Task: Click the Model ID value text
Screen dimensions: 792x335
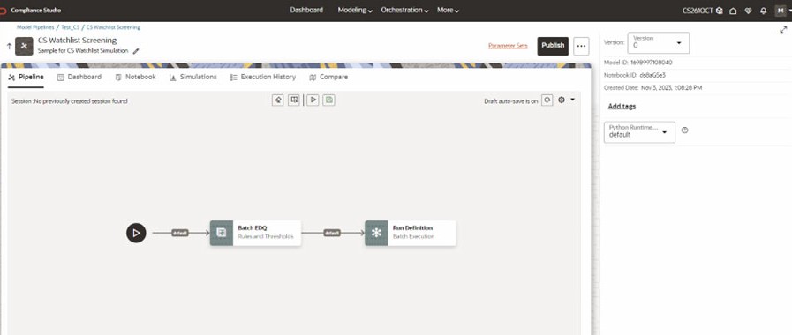Action: [x=651, y=63]
